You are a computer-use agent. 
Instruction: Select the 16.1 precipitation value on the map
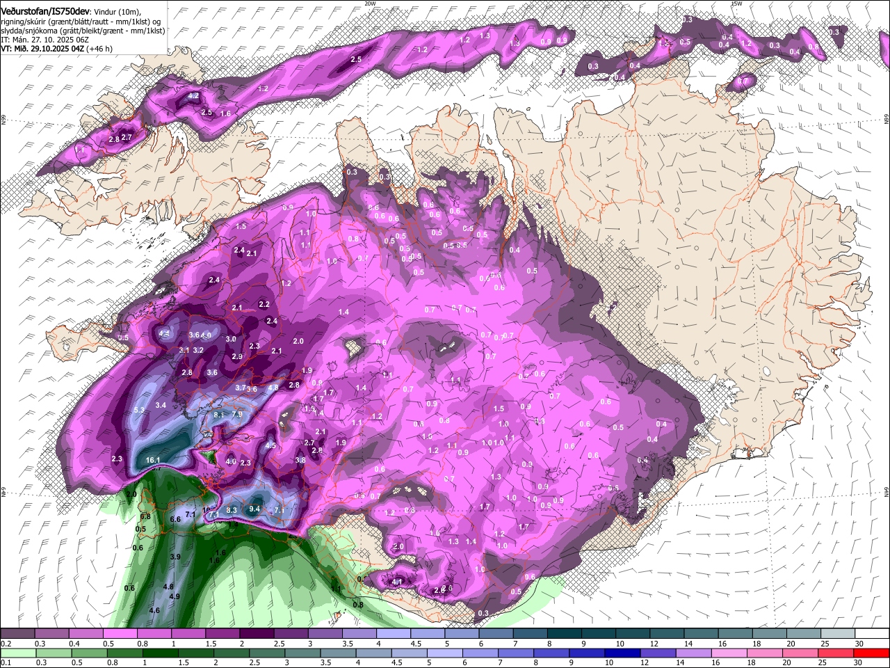pyautogui.click(x=154, y=460)
